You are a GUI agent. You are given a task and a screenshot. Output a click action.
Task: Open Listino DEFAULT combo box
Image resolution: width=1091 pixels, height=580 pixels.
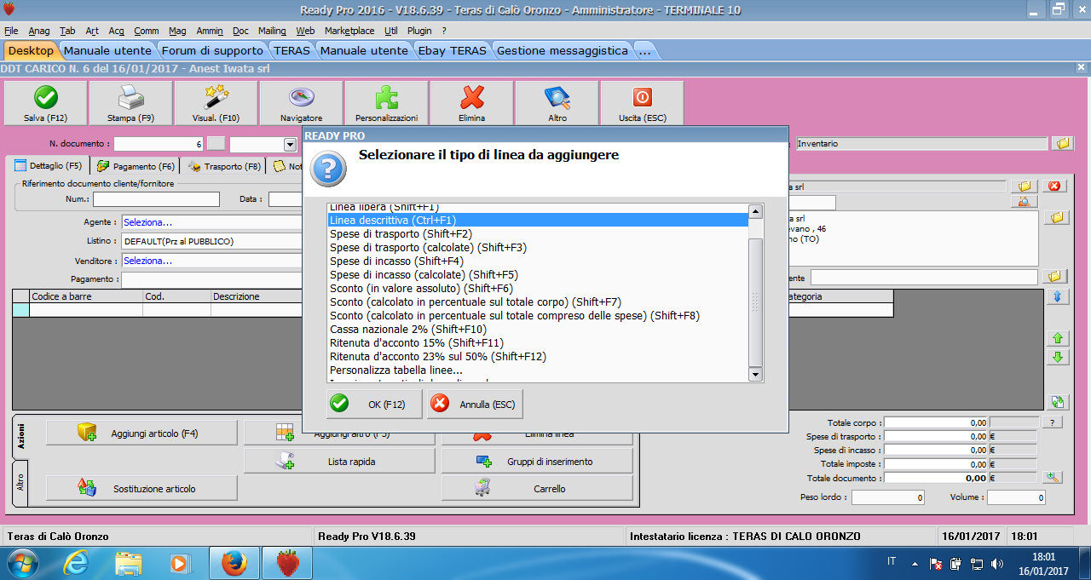pyautogui.click(x=212, y=241)
